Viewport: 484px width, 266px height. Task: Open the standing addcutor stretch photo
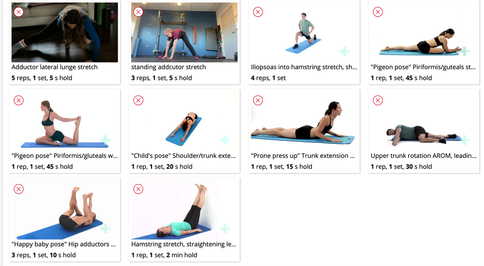pos(184,32)
